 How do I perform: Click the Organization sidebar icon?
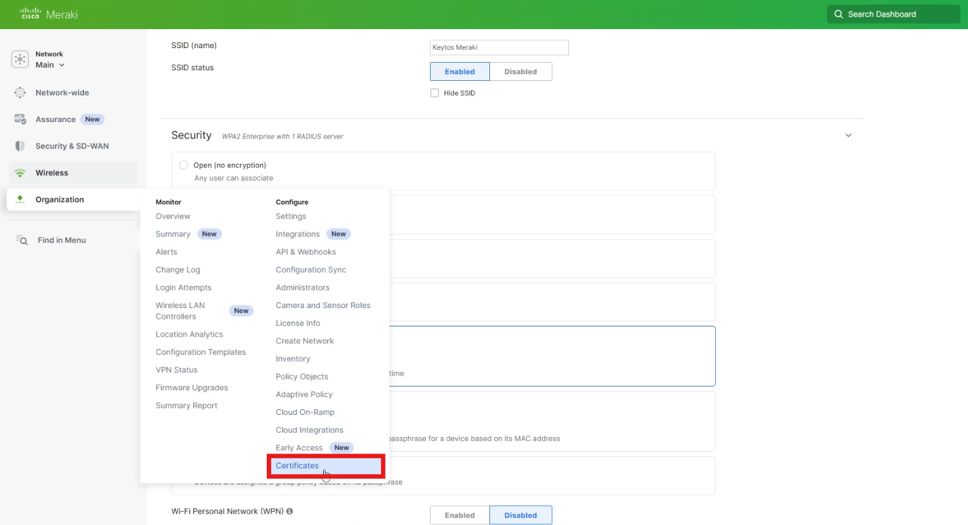click(20, 200)
